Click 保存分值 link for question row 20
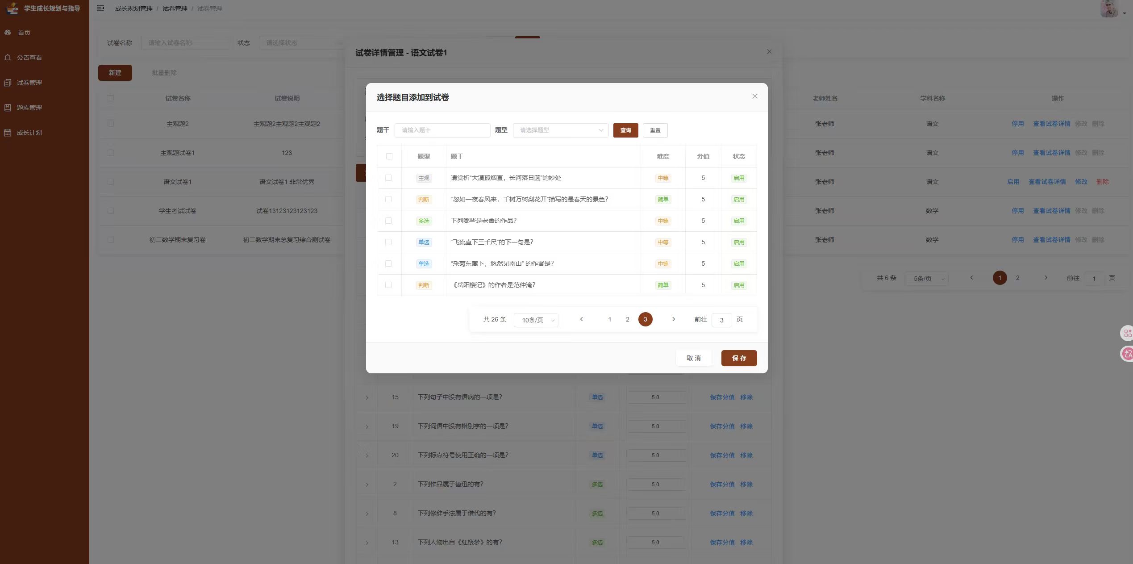This screenshot has height=564, width=1133. click(x=722, y=455)
